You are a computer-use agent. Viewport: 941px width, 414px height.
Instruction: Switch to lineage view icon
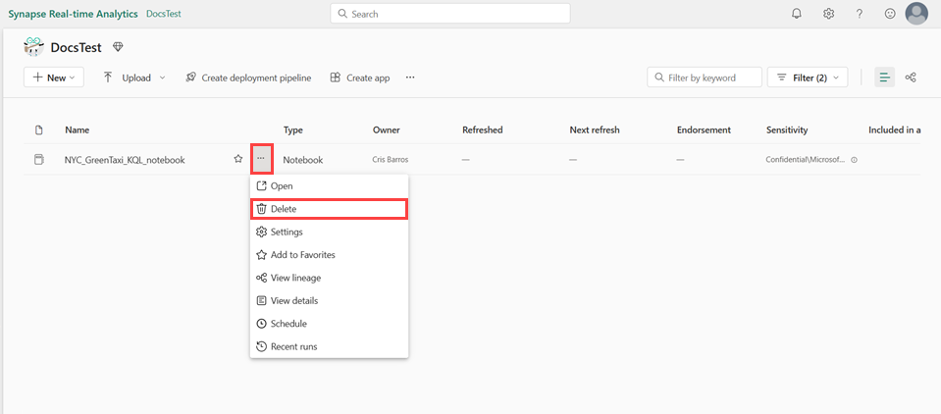click(911, 78)
